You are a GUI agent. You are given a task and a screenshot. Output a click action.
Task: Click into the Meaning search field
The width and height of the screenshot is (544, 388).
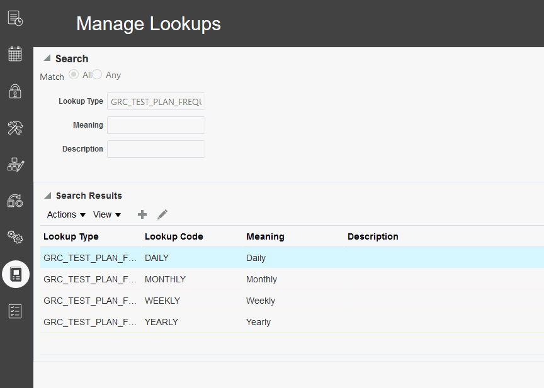[x=156, y=125]
